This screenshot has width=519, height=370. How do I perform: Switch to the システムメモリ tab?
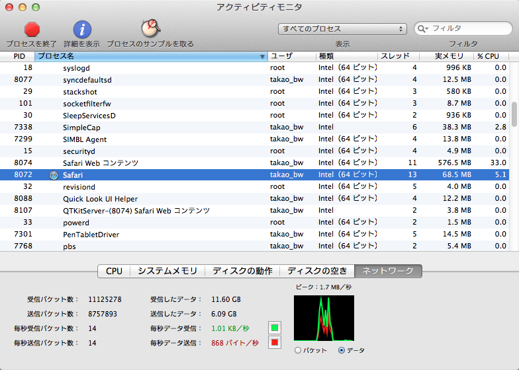pyautogui.click(x=167, y=271)
